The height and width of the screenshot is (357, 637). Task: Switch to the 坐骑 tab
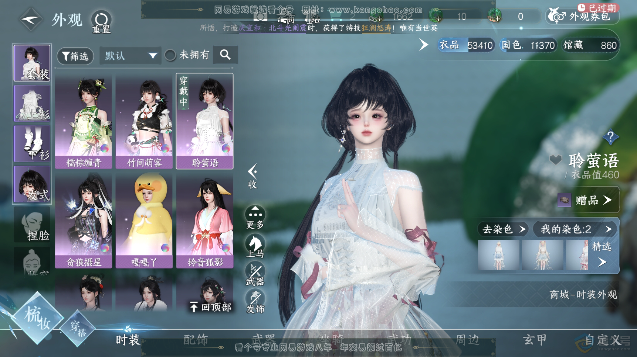click(332, 339)
